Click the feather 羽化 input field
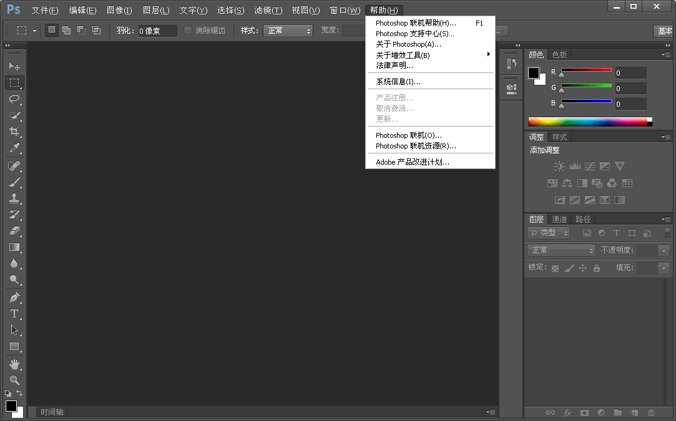Viewport: 676px width, 421px height. tap(158, 31)
